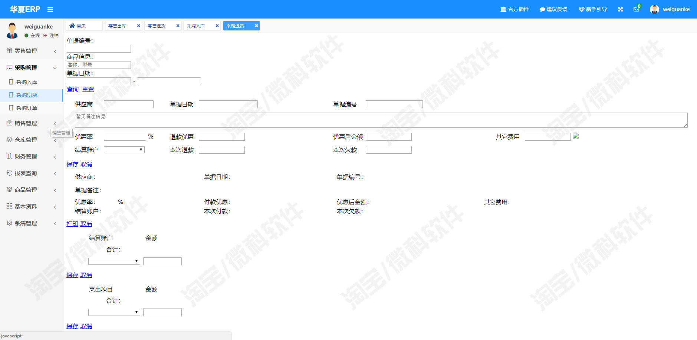This screenshot has height=340, width=697.
Task: Open the mail messages icon in header
Action: 636,9
